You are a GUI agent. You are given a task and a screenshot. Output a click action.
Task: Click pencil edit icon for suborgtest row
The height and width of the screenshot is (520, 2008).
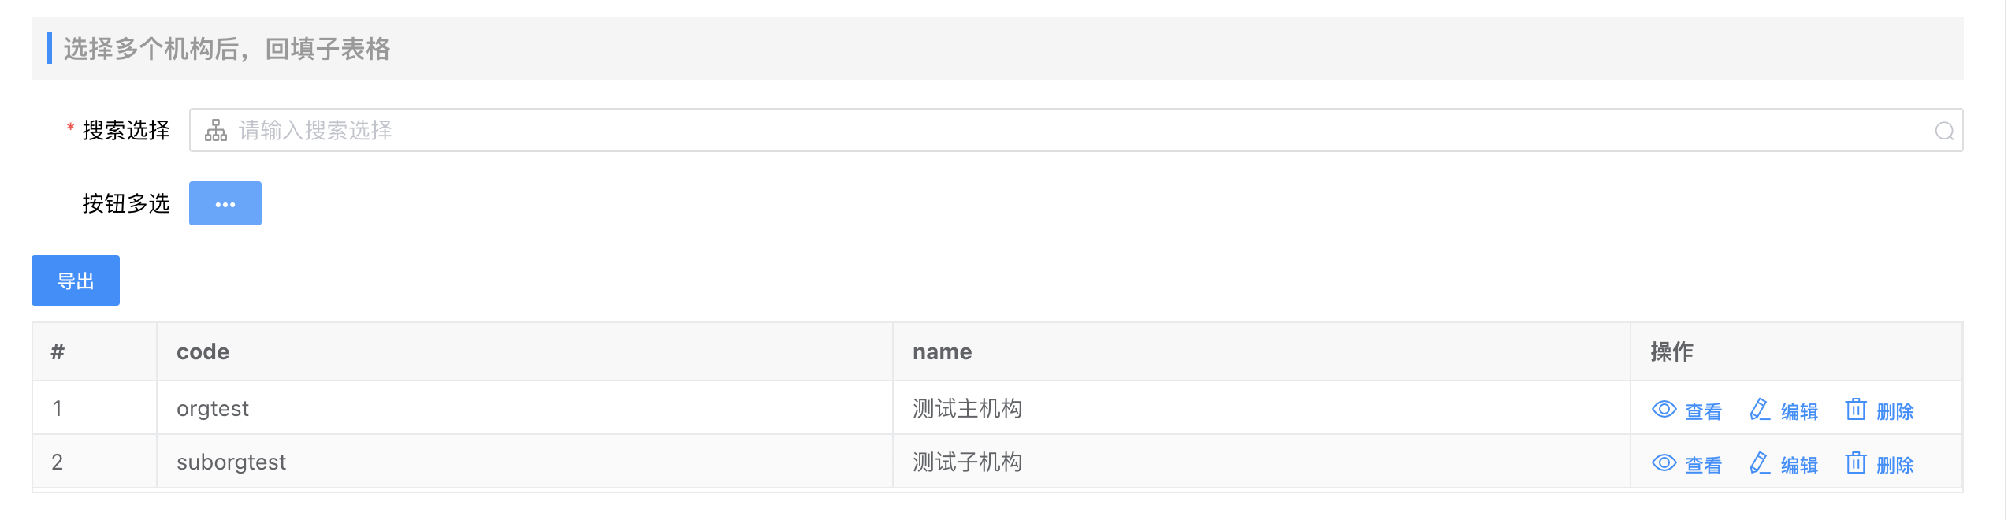click(x=1759, y=463)
